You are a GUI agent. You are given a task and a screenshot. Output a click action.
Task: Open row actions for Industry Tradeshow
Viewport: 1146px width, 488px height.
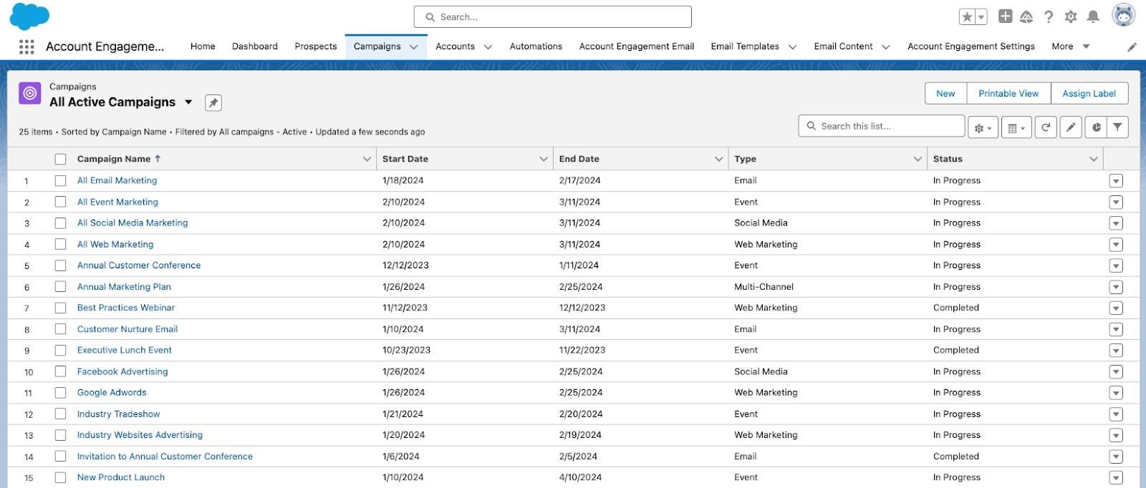[x=1116, y=414]
